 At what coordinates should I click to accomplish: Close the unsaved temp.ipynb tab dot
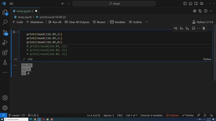36,11
